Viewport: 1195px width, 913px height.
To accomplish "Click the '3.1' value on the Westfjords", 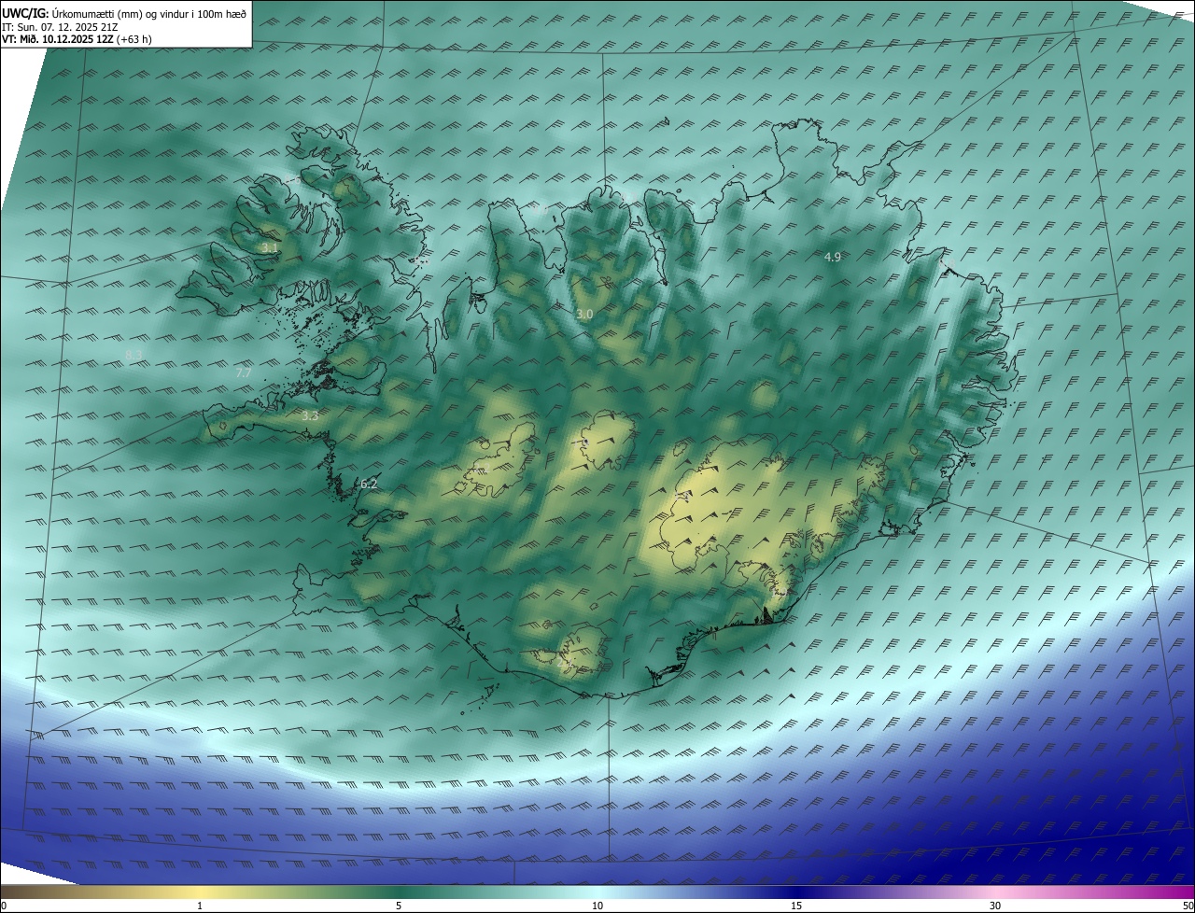I will (x=269, y=248).
